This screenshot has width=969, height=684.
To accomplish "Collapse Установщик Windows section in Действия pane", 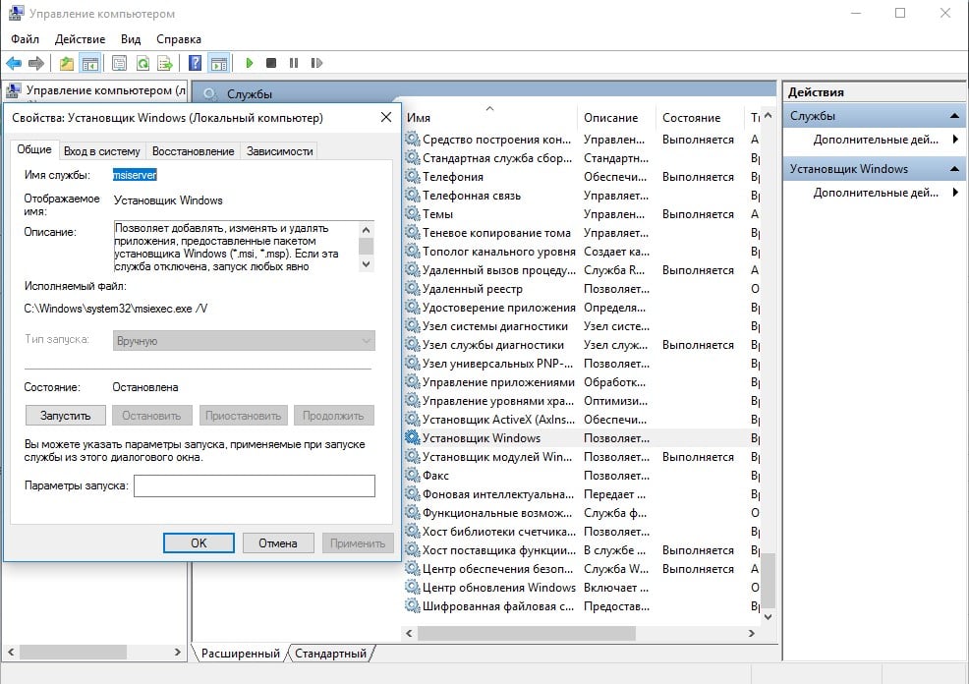I will coord(954,169).
